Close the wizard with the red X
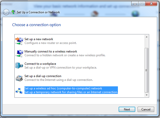 (x=151, y=4)
